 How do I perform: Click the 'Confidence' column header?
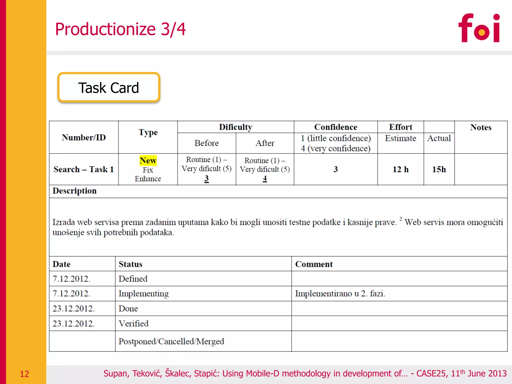335,127
